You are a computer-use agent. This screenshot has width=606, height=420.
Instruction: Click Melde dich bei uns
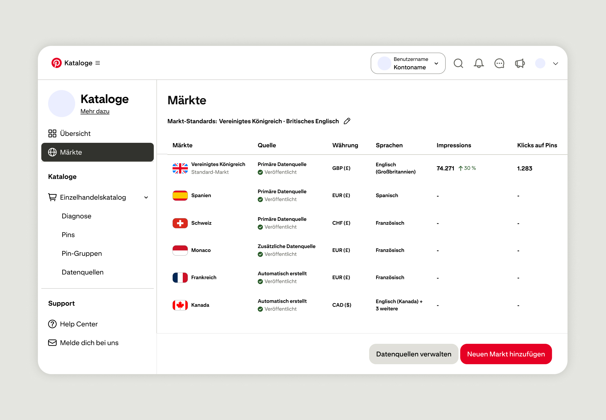[89, 343]
